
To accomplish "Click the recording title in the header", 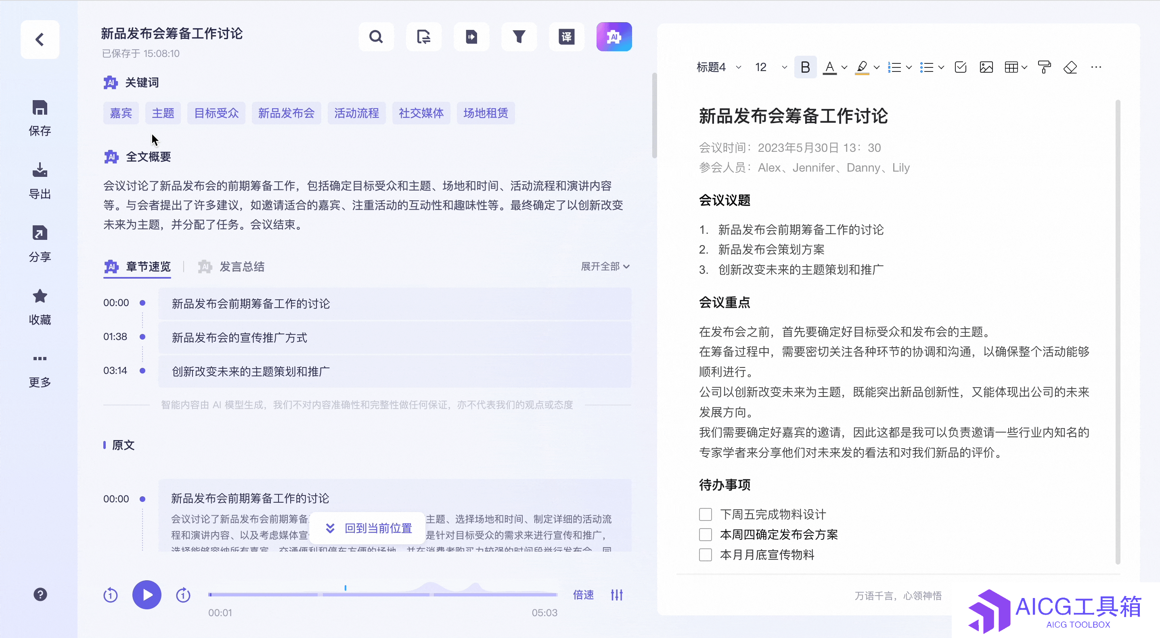I will tap(172, 34).
